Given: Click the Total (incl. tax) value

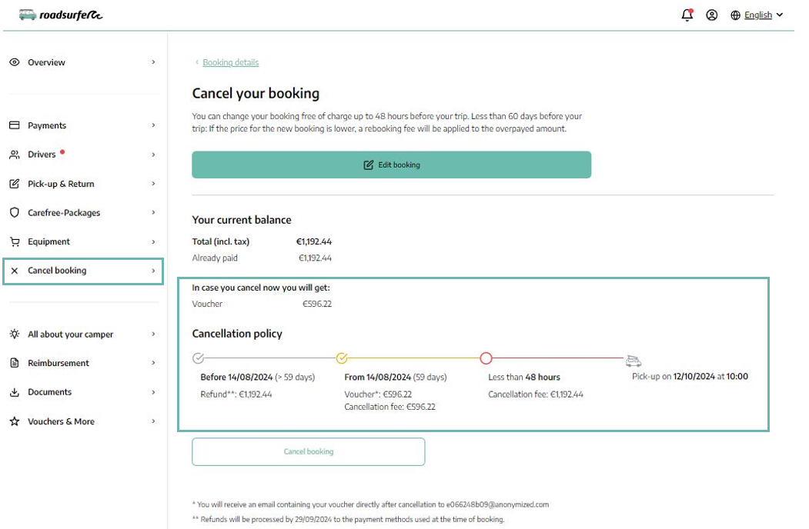Looking at the screenshot, I should click(x=314, y=241).
